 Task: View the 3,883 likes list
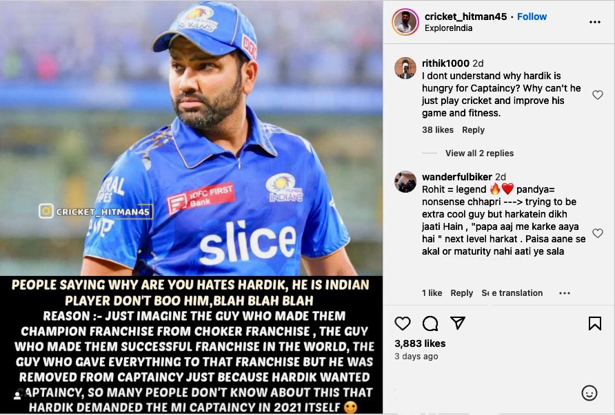(x=420, y=343)
